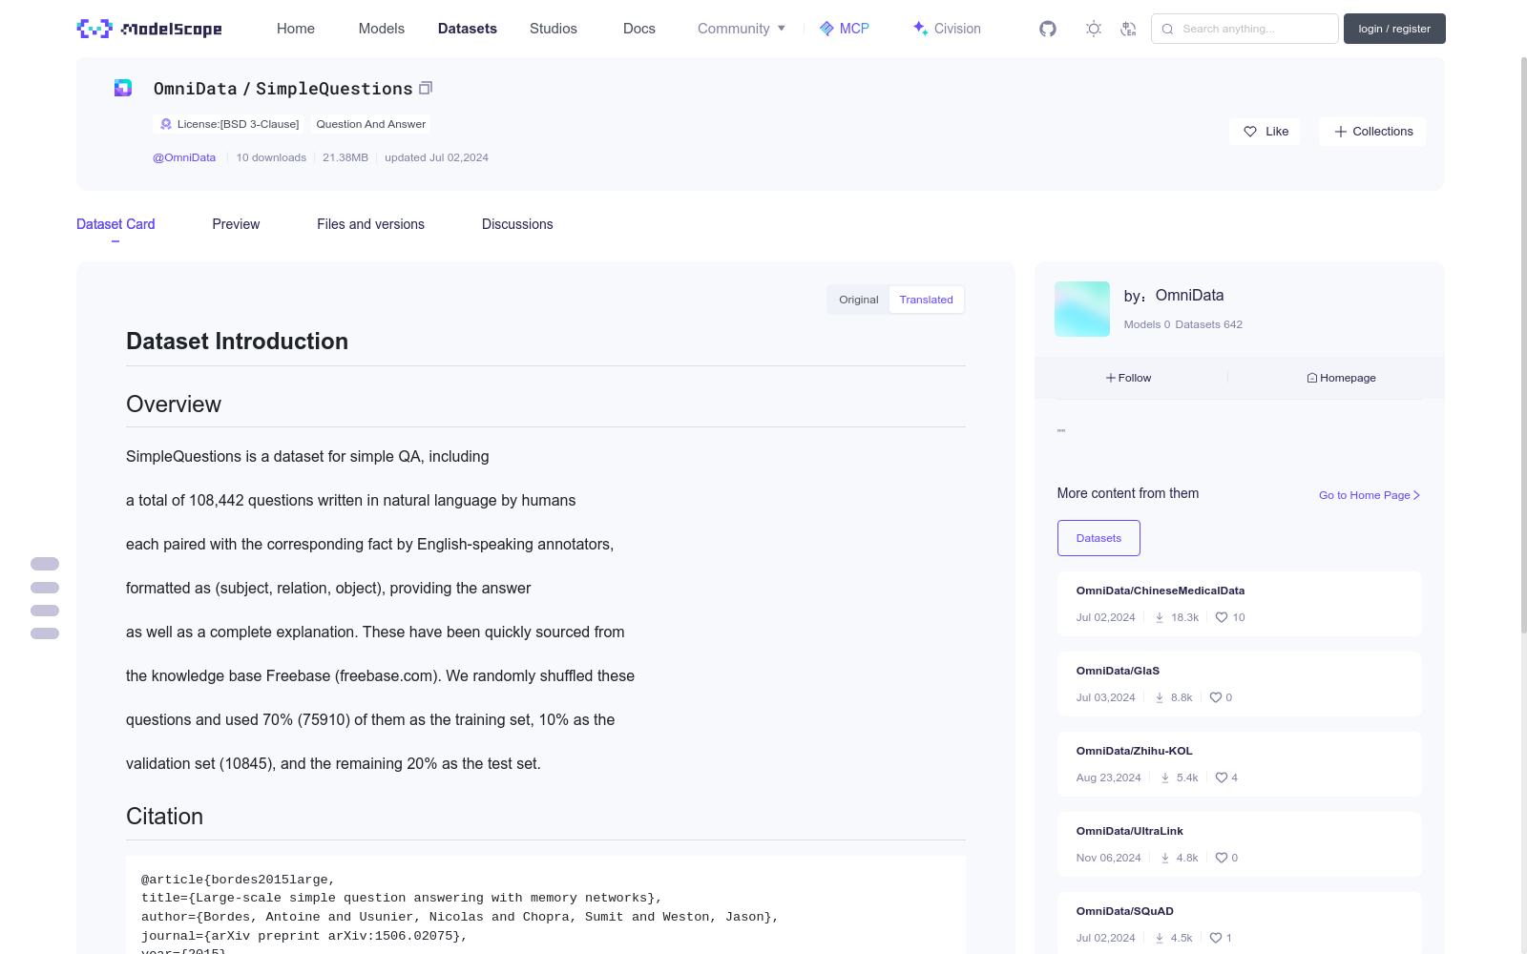Screen dimensions: 1527x954
Task: Open the @OmniData owner link
Action: click(x=184, y=157)
